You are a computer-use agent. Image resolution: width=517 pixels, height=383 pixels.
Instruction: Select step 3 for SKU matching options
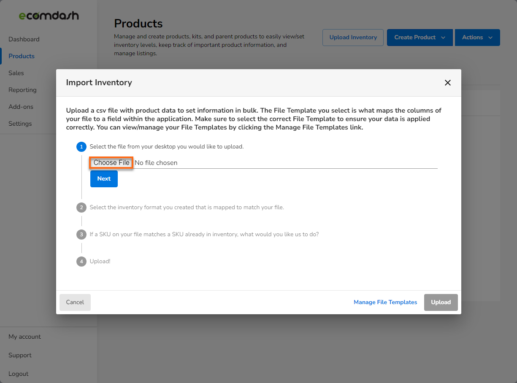pyautogui.click(x=81, y=234)
